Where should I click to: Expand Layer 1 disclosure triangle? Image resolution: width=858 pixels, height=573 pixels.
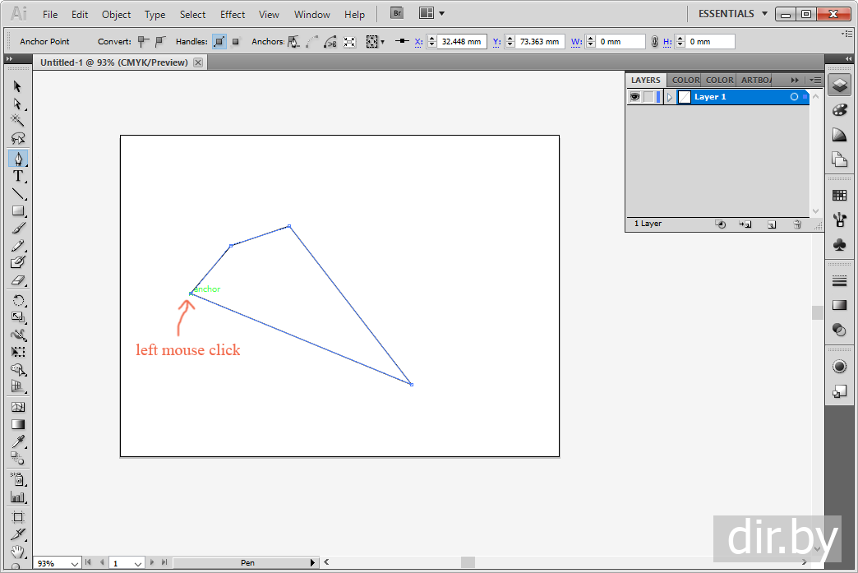pyautogui.click(x=670, y=97)
